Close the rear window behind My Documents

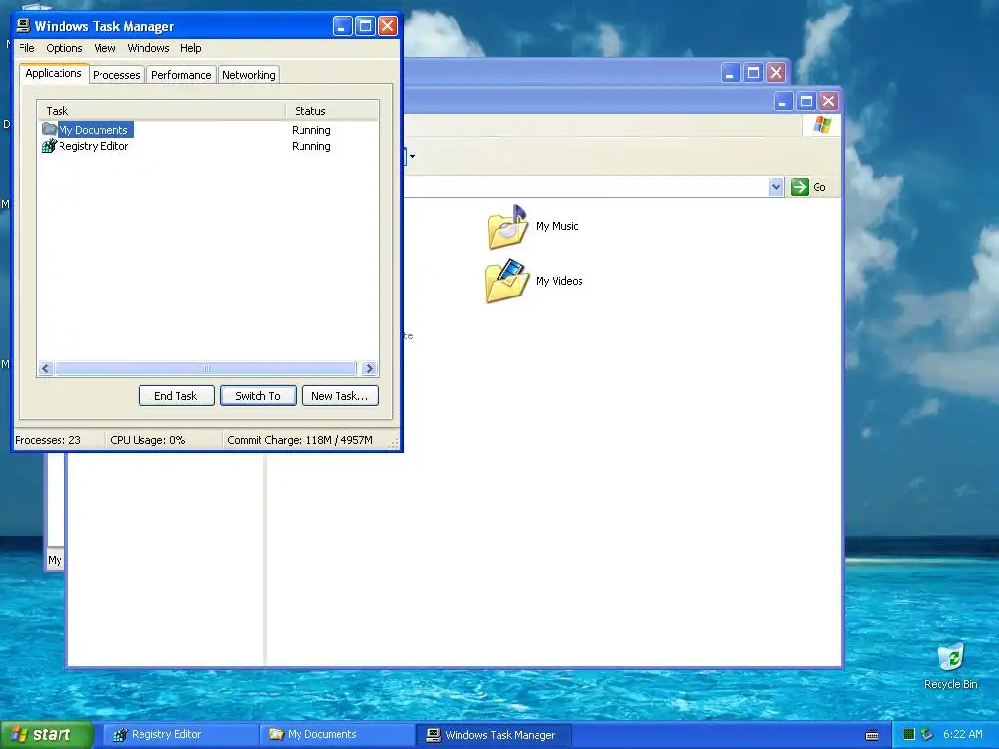pyautogui.click(x=776, y=72)
